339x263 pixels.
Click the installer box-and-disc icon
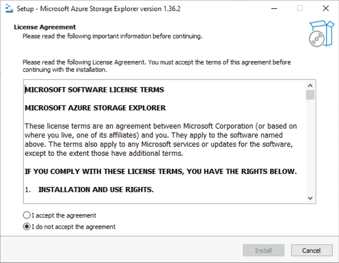click(x=321, y=34)
